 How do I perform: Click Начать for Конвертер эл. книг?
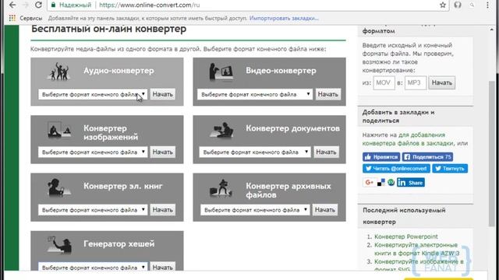pos(163,210)
